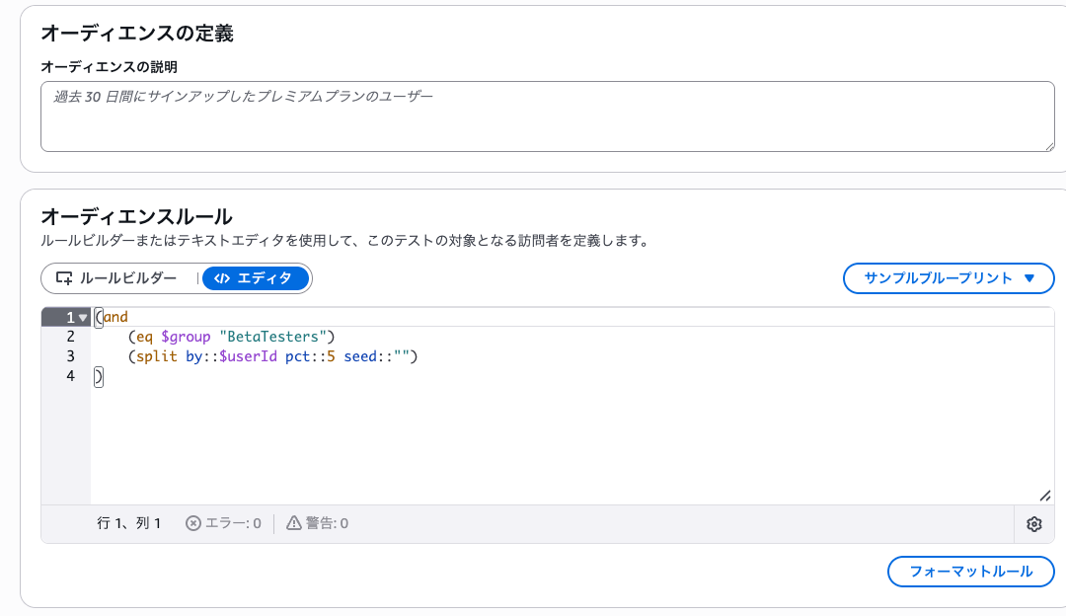Click the "eq" operator on line 2
The height and width of the screenshot is (616, 1066).
point(145,338)
